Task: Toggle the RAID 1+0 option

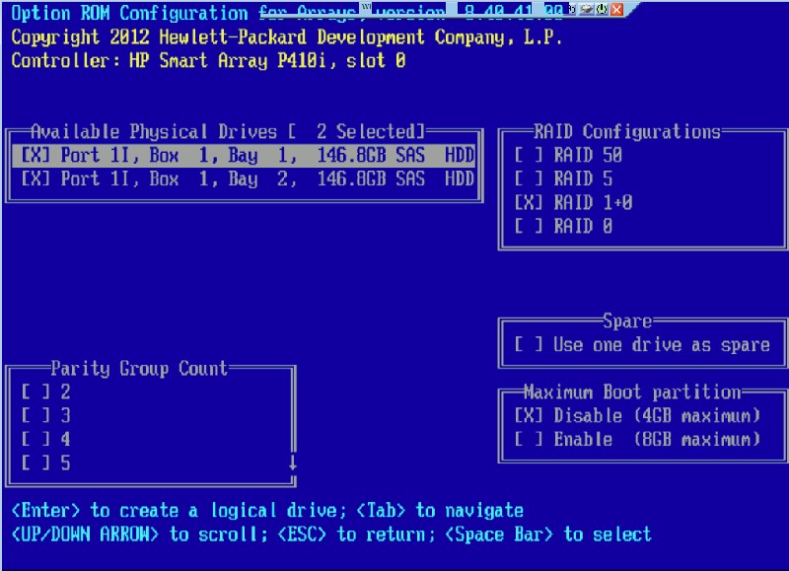Action: [x=529, y=203]
